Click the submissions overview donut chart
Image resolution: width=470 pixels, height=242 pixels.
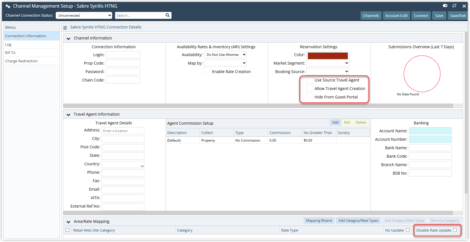[x=422, y=74]
